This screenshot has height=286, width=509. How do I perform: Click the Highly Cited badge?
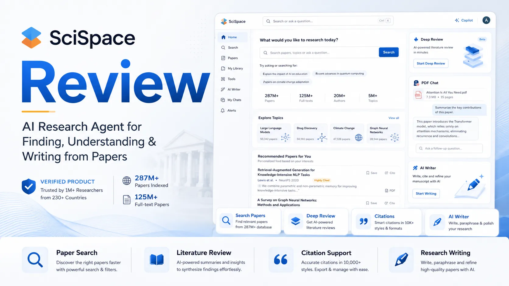(x=322, y=180)
